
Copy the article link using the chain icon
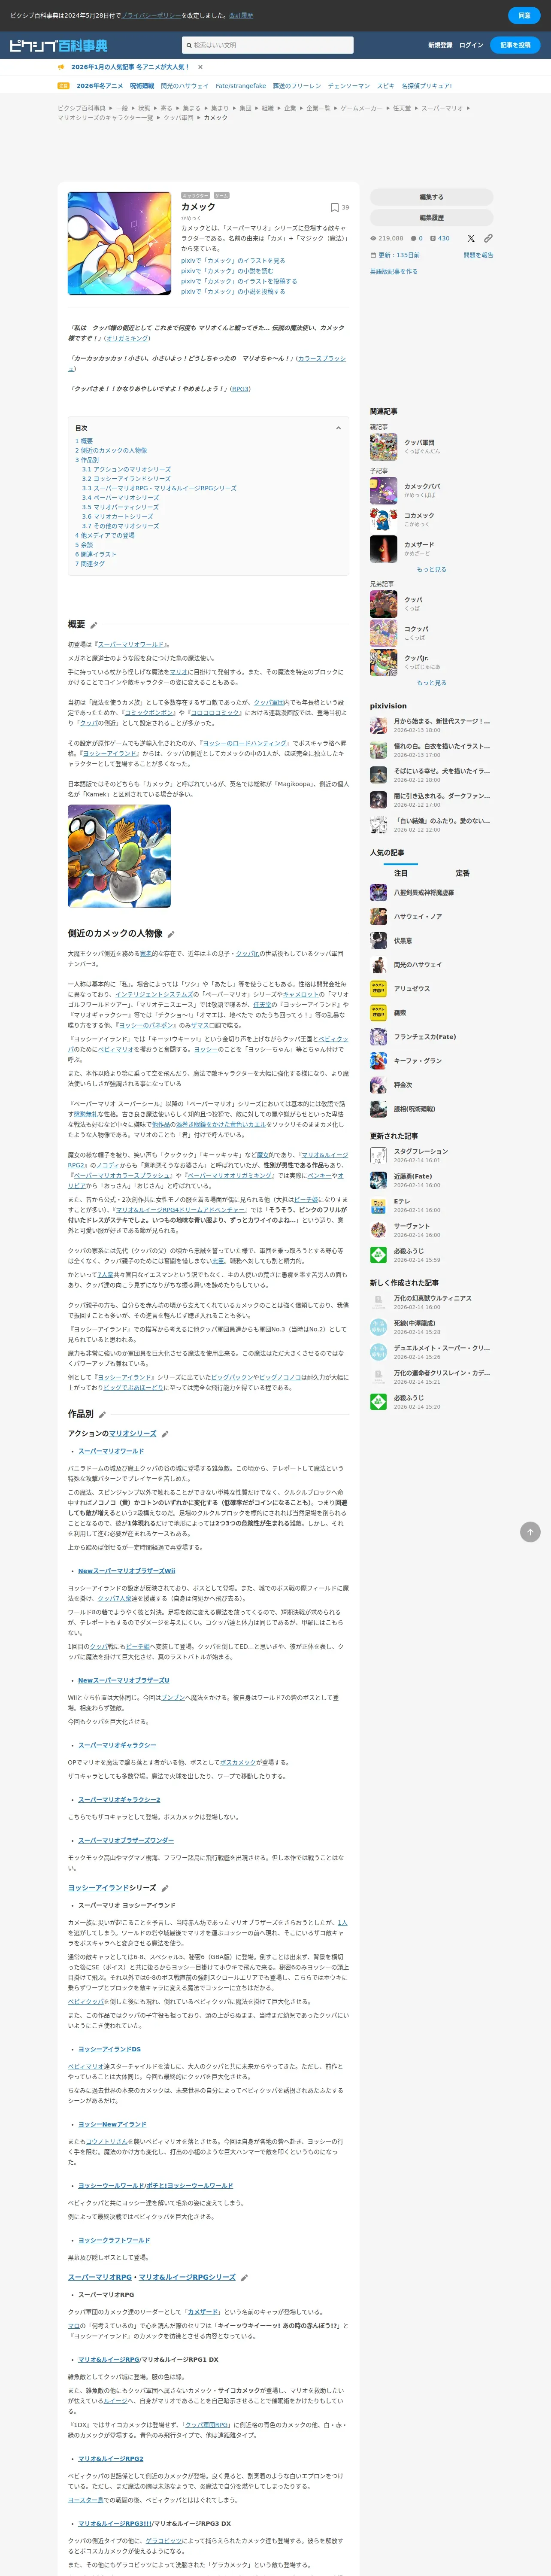click(x=488, y=238)
